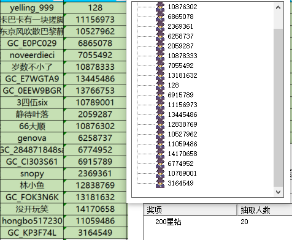Click the scroll down arrow of winner list
292x240 pixels.
click(278, 192)
